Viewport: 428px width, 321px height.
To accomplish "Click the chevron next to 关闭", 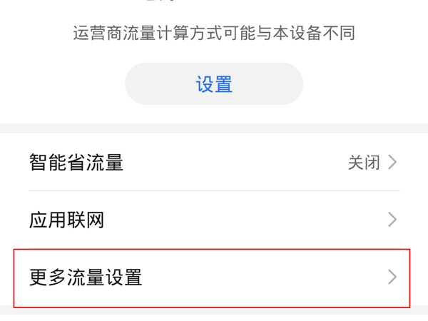I will click(x=392, y=163).
